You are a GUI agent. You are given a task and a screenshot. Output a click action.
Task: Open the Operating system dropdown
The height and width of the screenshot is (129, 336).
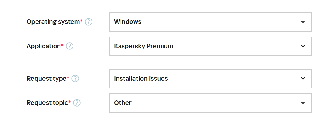(x=210, y=22)
